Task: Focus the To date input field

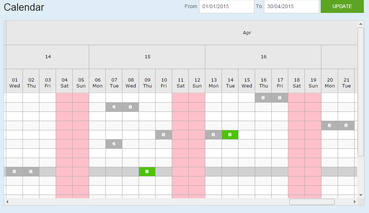Action: click(x=291, y=7)
